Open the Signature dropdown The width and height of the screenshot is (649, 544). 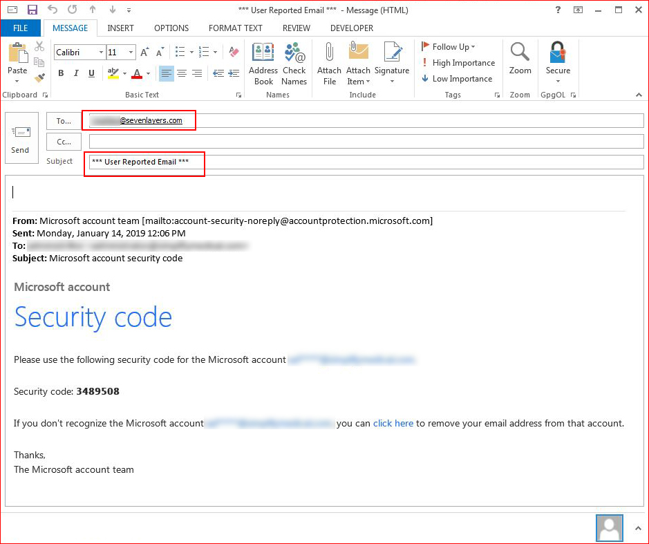click(392, 63)
